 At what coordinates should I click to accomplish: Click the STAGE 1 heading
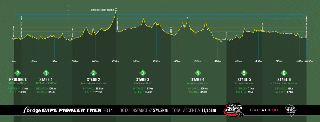tap(46, 79)
